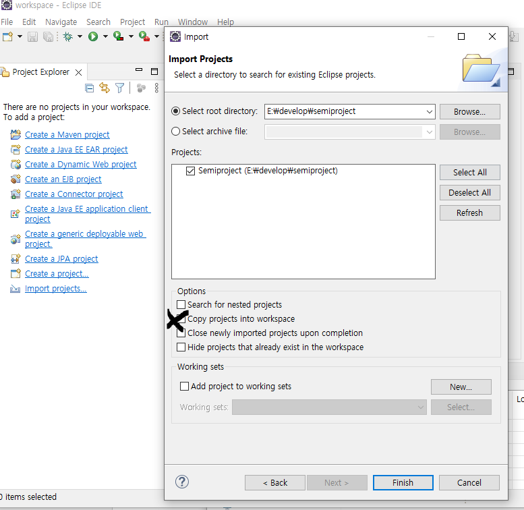524x510 pixels.
Task: Click the New working set button
Action: tap(461, 387)
